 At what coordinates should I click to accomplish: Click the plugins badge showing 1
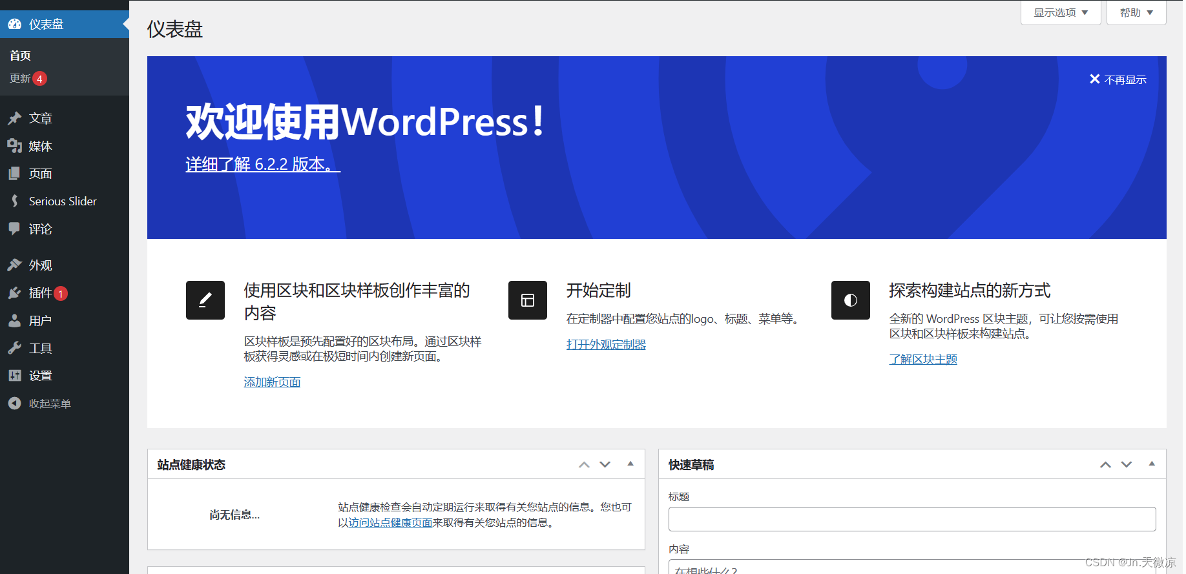[61, 294]
